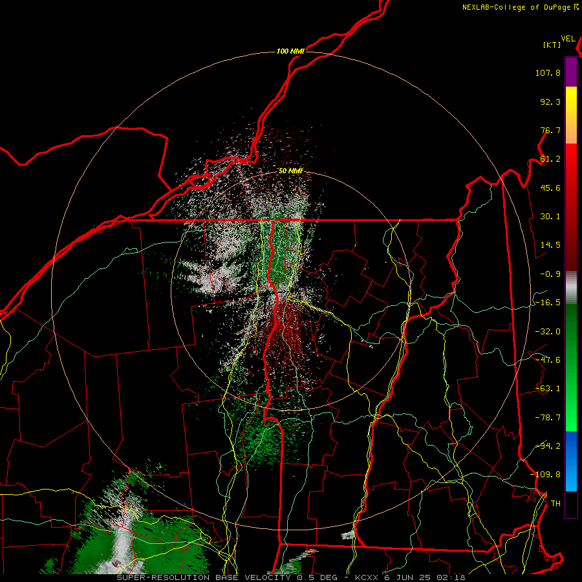
Task: Click the 14.5 velocity scale value
Action: tap(550, 245)
